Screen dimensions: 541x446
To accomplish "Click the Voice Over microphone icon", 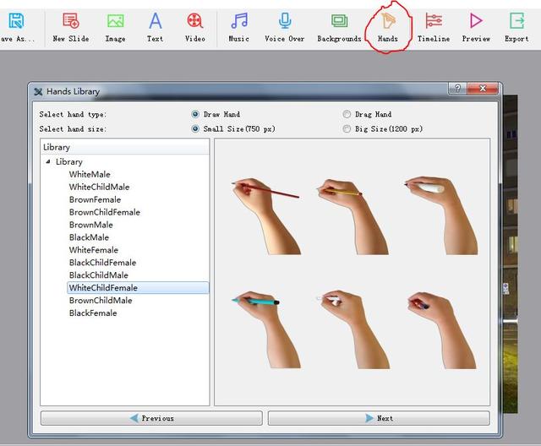I will pyautogui.click(x=285, y=22).
